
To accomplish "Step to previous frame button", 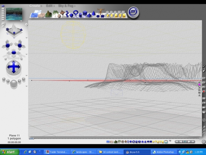I will [181, 142].
